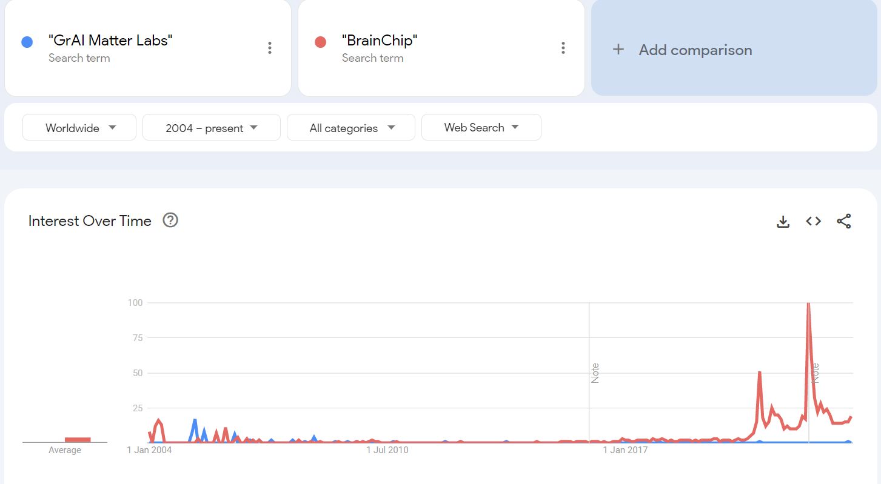Change the Web Search type dropdown
This screenshot has height=484, width=881.
[x=481, y=128]
